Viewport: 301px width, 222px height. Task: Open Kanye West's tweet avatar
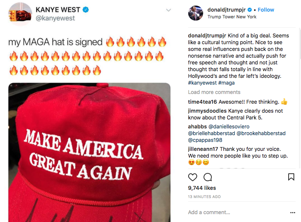(x=20, y=14)
